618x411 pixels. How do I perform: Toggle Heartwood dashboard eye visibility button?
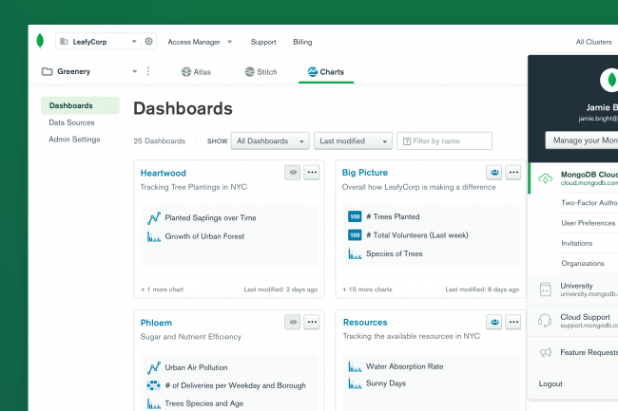(x=293, y=172)
